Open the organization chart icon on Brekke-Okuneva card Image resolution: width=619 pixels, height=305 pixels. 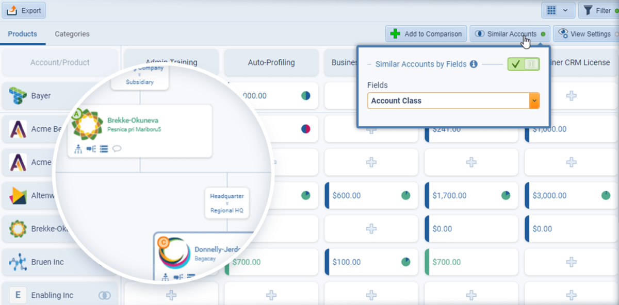click(x=78, y=148)
